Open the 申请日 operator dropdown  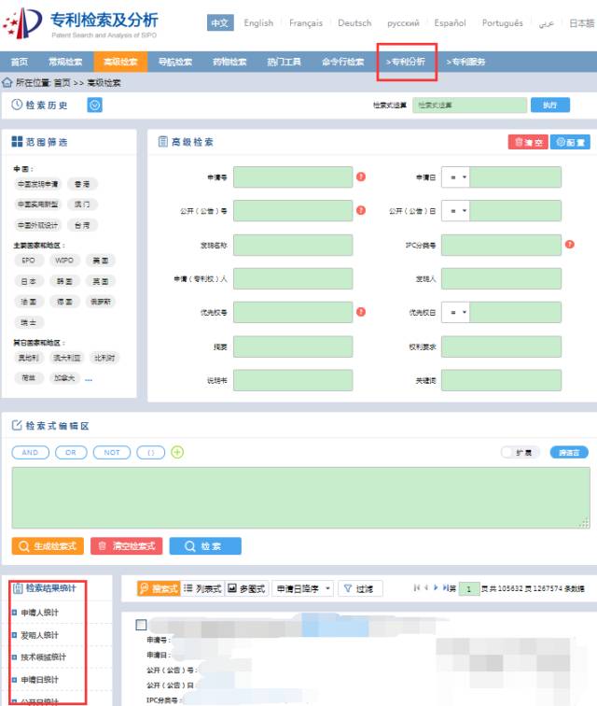click(x=455, y=177)
